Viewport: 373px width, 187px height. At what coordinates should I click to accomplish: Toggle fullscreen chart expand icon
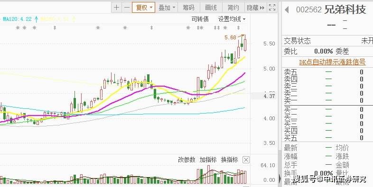[272, 8]
